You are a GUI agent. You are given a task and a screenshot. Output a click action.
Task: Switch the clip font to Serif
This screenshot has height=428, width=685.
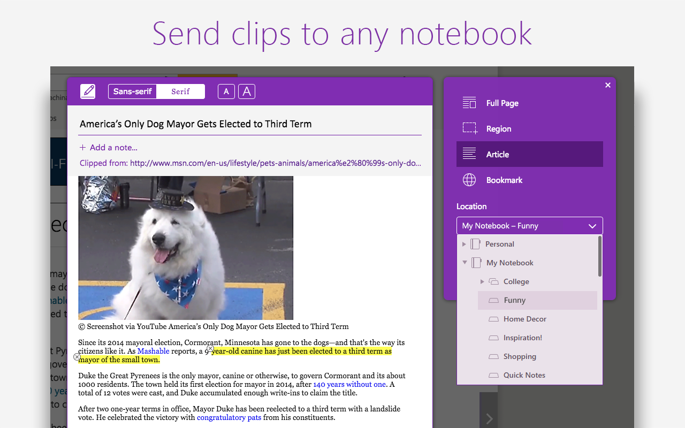(x=180, y=91)
